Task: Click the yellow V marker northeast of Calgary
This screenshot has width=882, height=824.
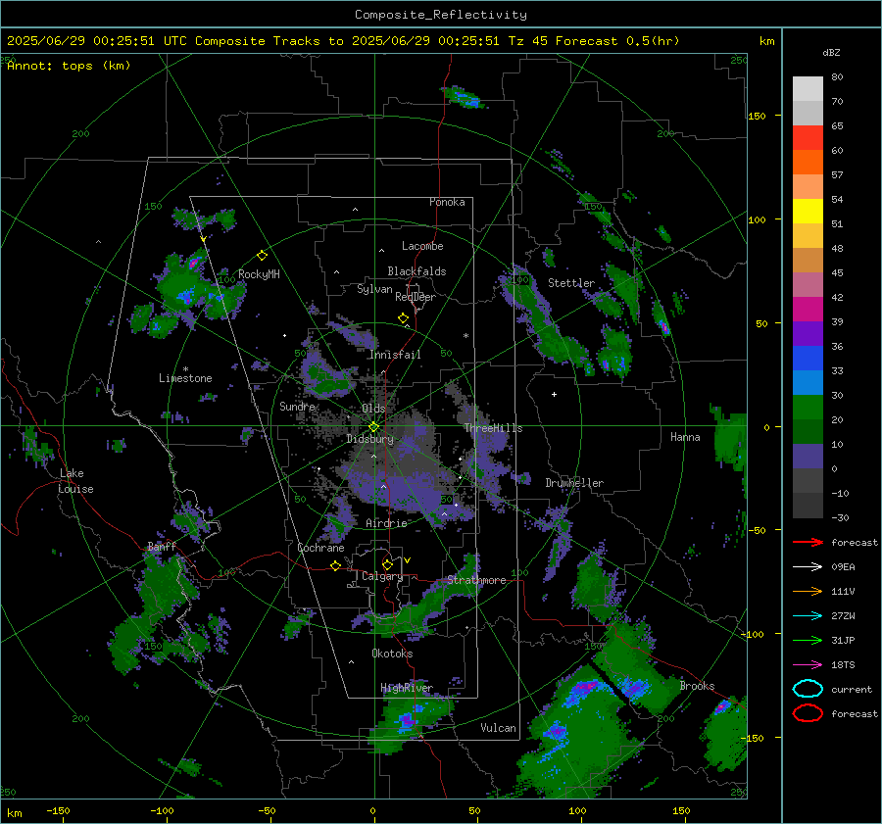Action: pos(407,560)
